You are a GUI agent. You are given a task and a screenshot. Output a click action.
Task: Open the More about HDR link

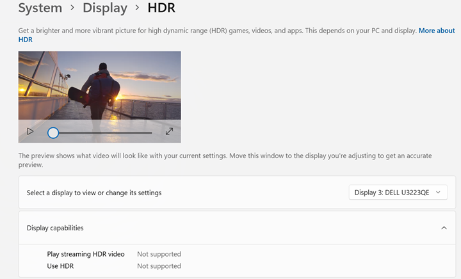click(x=437, y=31)
